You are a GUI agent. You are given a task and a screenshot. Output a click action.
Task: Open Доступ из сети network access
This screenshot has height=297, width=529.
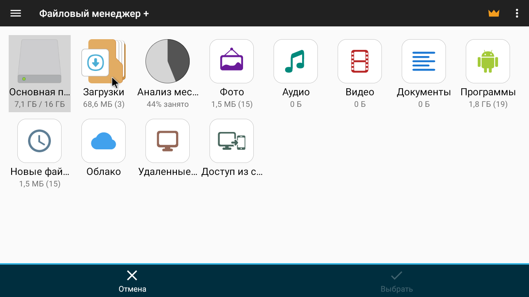231,141
